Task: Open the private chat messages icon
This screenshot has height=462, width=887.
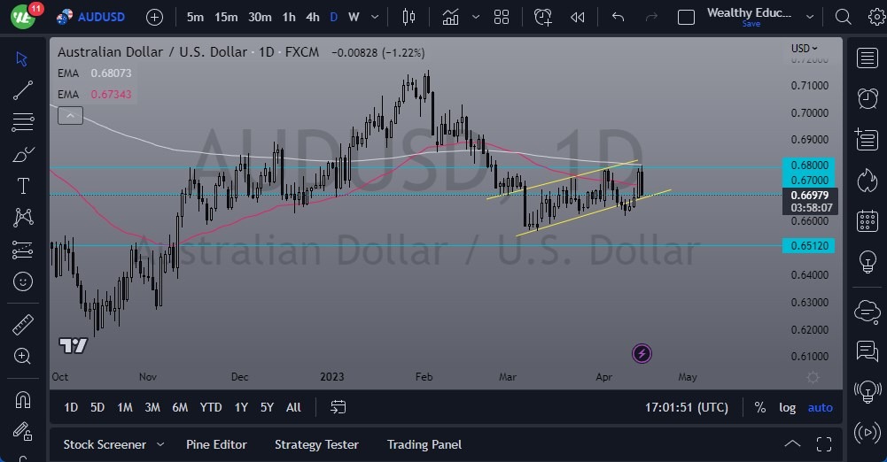Action: pos(868,351)
